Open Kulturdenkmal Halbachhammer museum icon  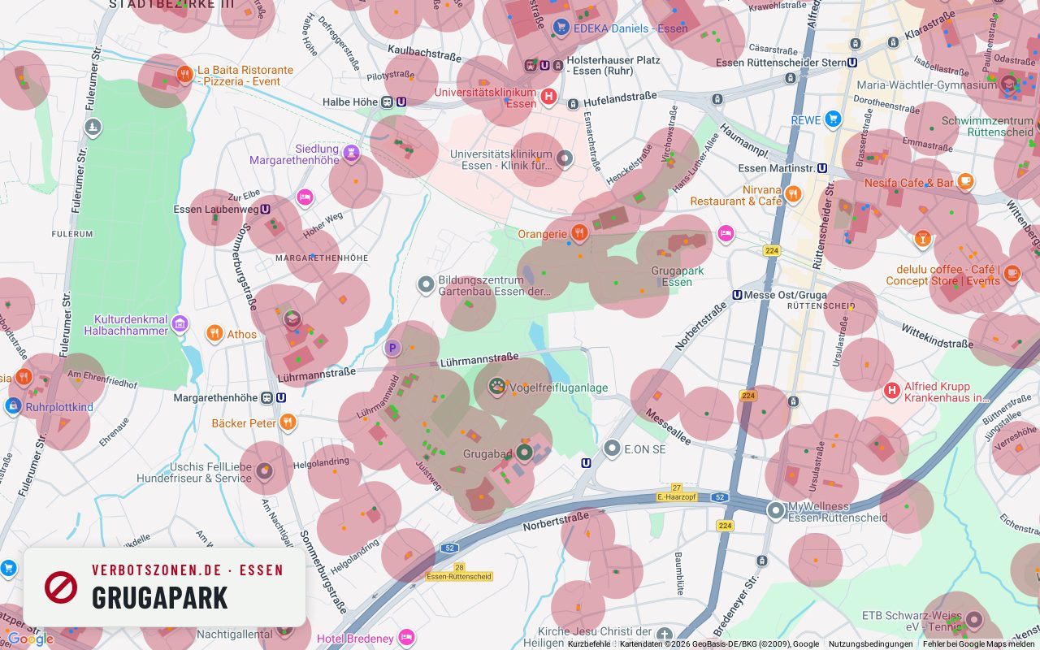coord(180,325)
